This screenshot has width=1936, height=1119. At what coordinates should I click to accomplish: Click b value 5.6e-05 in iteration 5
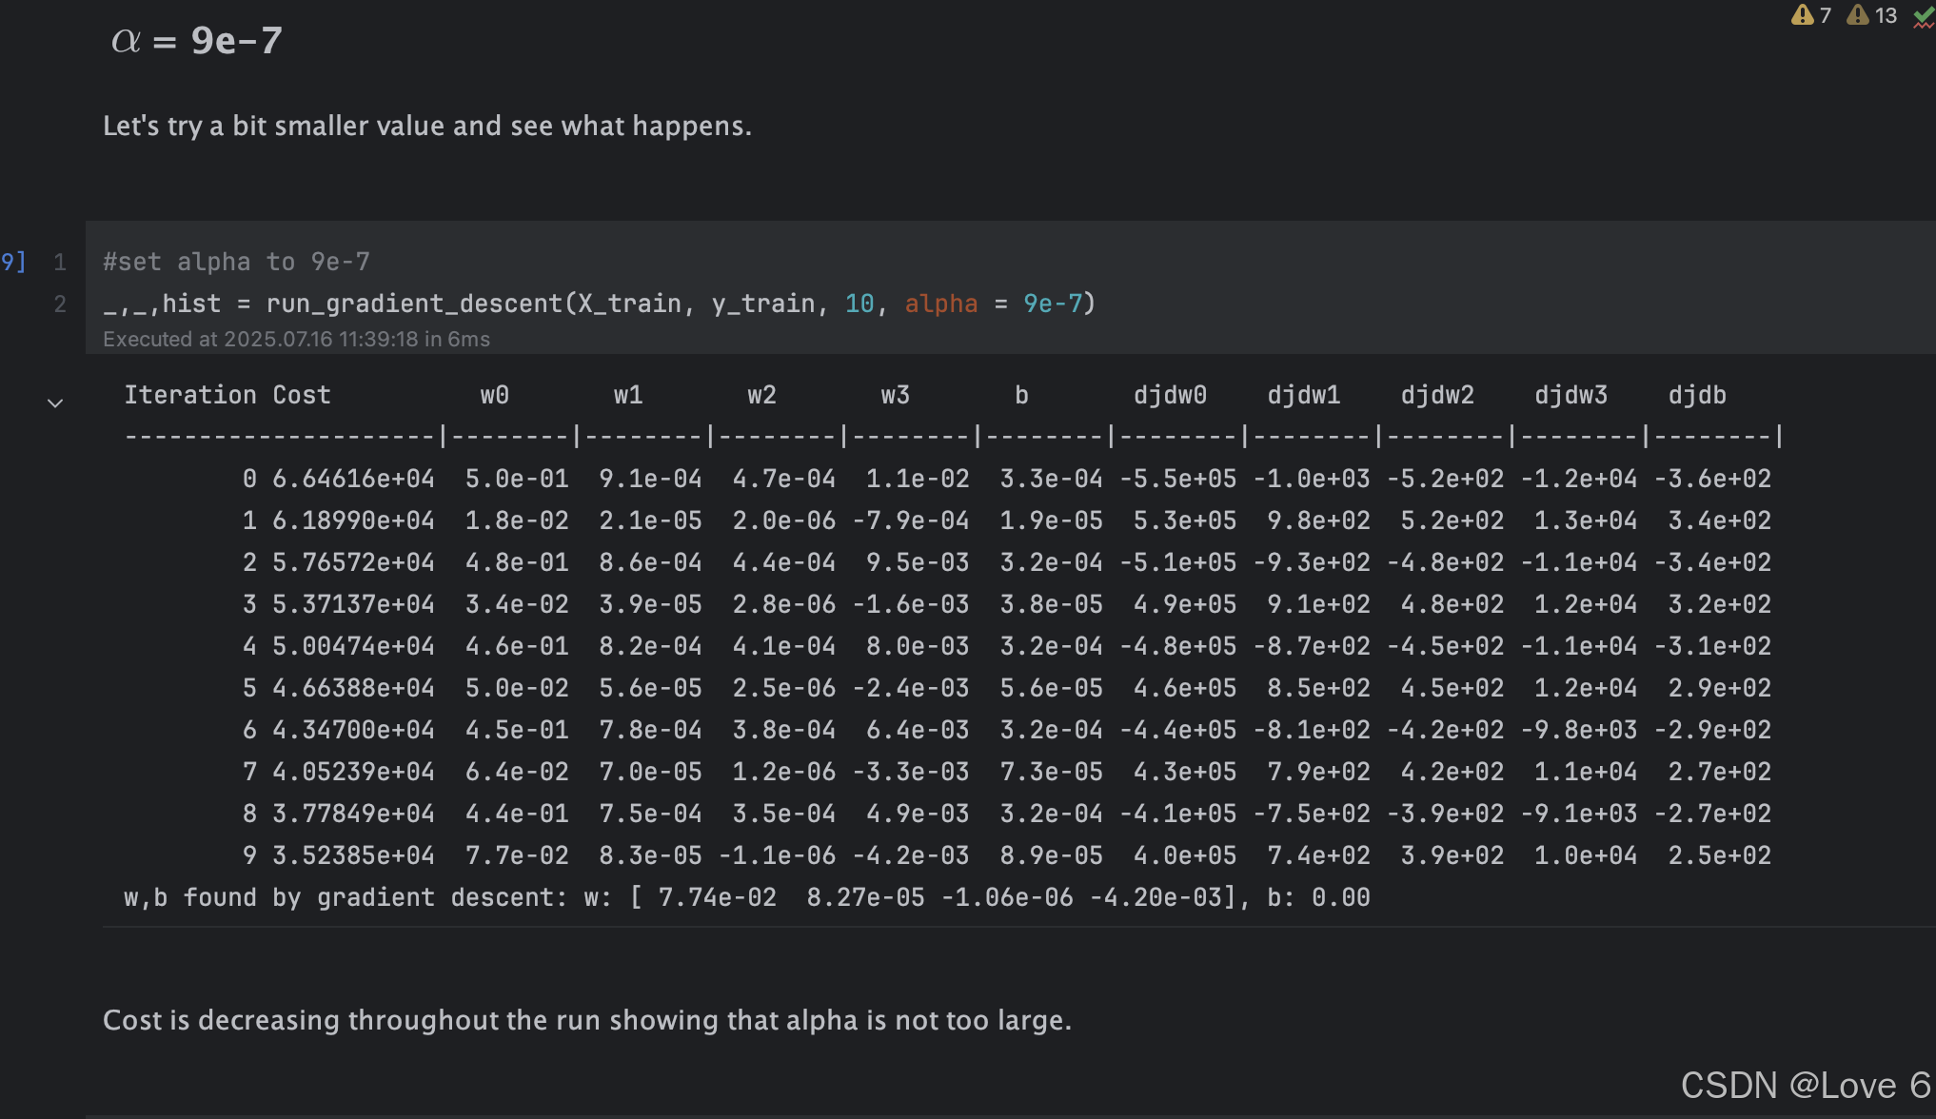[x=1052, y=688]
